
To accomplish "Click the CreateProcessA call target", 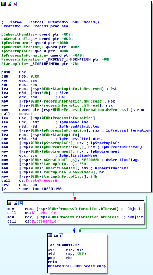I will click(41, 180).
